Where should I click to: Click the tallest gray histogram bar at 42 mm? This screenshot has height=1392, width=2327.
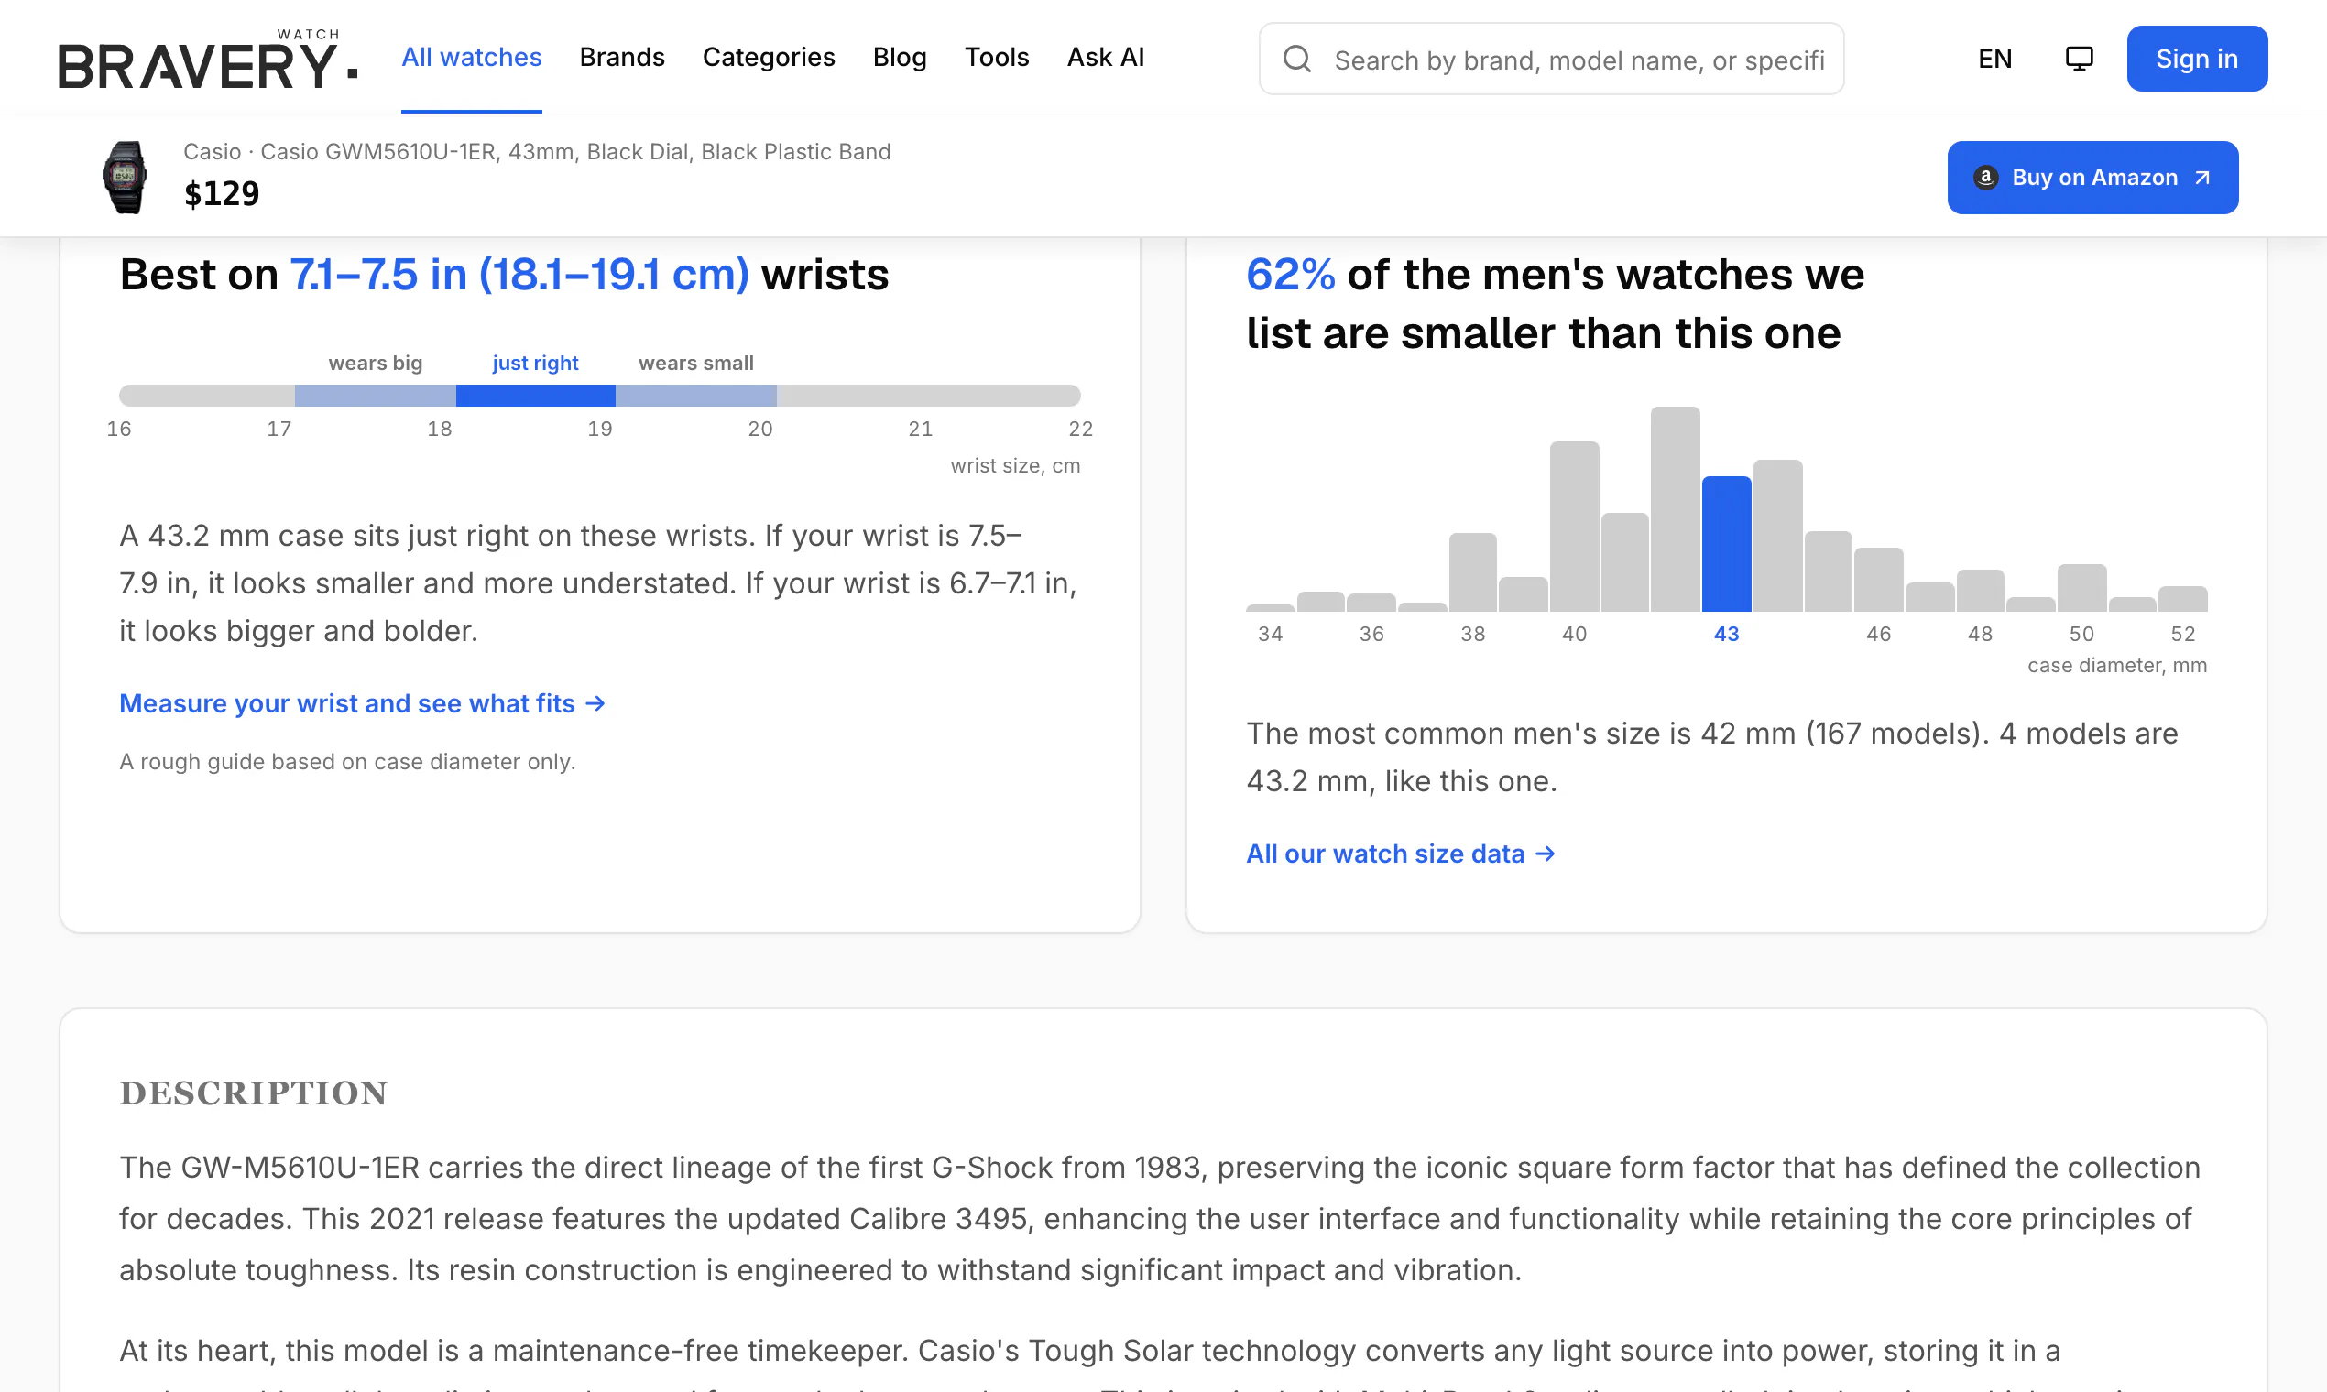1675,508
